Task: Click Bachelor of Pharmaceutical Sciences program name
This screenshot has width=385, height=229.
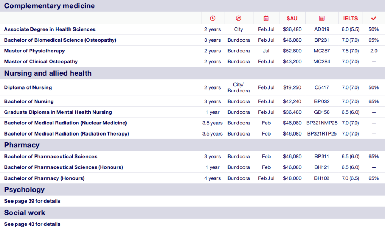Action: [51, 157]
